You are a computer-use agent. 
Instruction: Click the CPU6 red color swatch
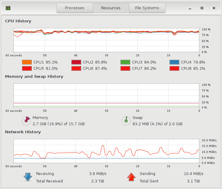click(x=76, y=68)
